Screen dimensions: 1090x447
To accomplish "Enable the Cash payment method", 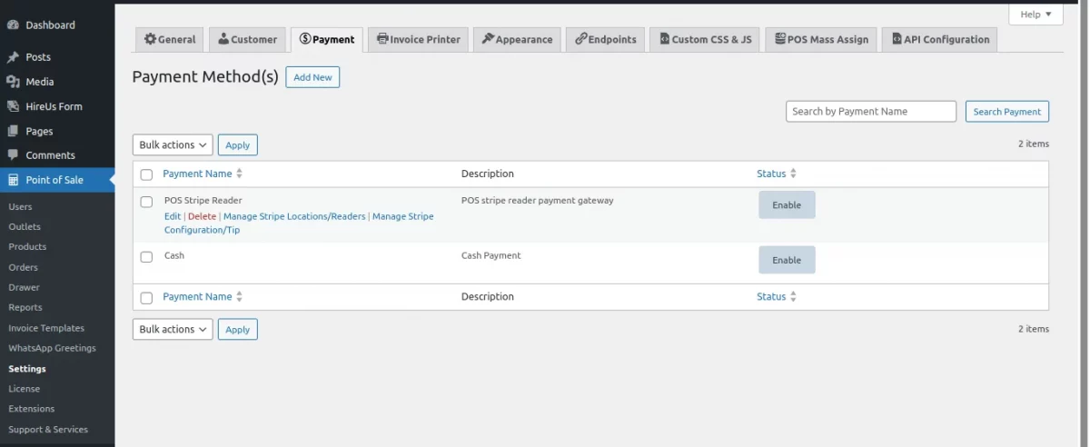I will (787, 260).
